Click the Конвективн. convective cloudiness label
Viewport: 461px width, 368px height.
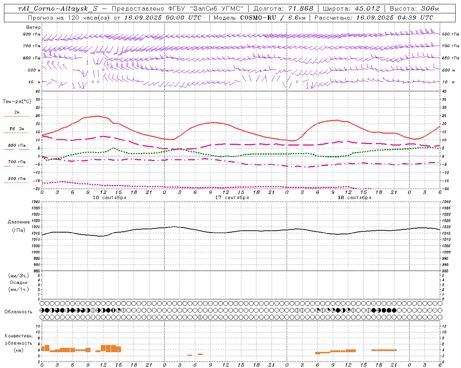pyautogui.click(x=19, y=336)
